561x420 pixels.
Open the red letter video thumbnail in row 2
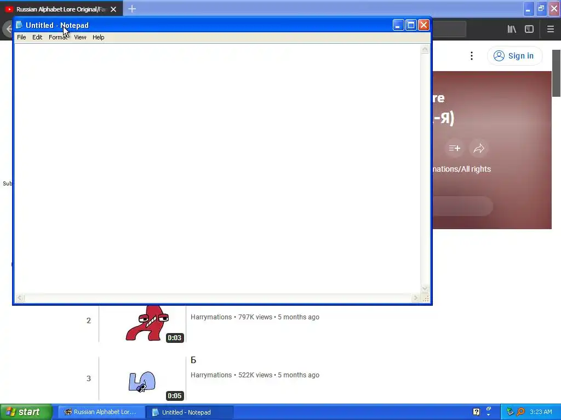142,323
